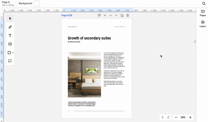208x122 pixels.
Task: Move page down with chevron
Action: [x=116, y=15]
